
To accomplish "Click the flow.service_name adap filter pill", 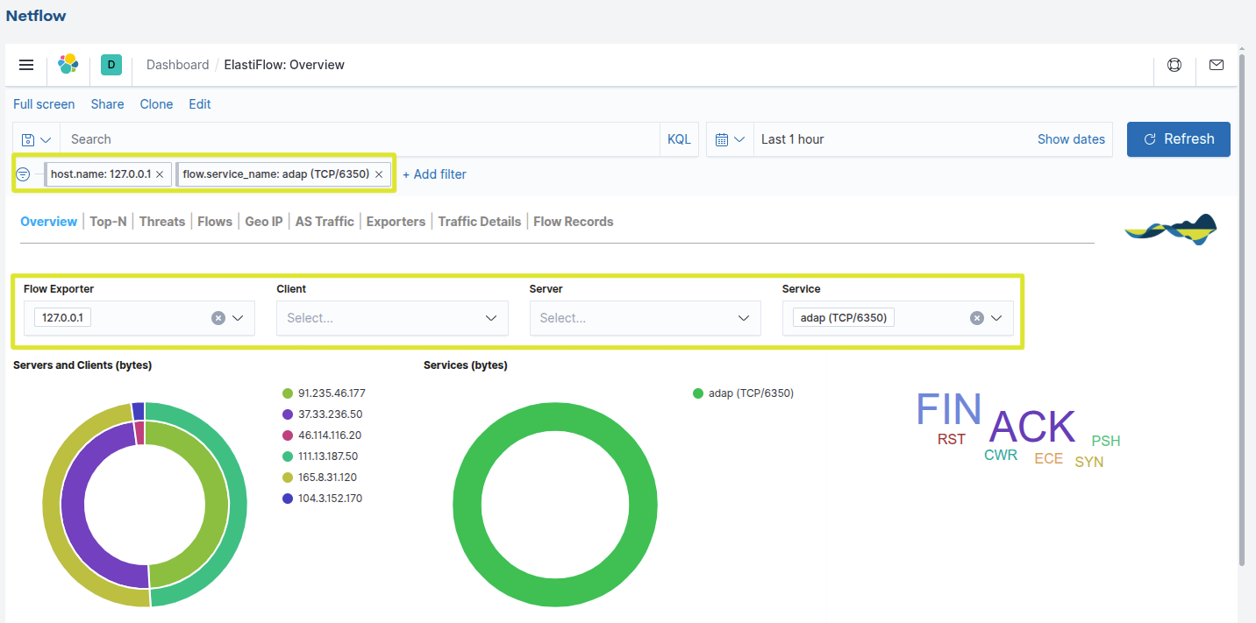I will [x=275, y=174].
